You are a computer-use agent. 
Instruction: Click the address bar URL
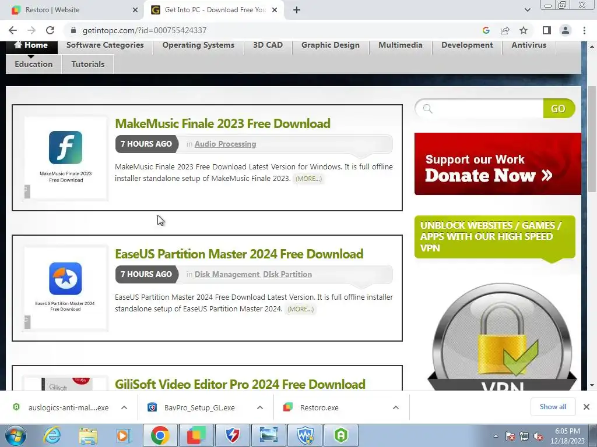point(145,30)
